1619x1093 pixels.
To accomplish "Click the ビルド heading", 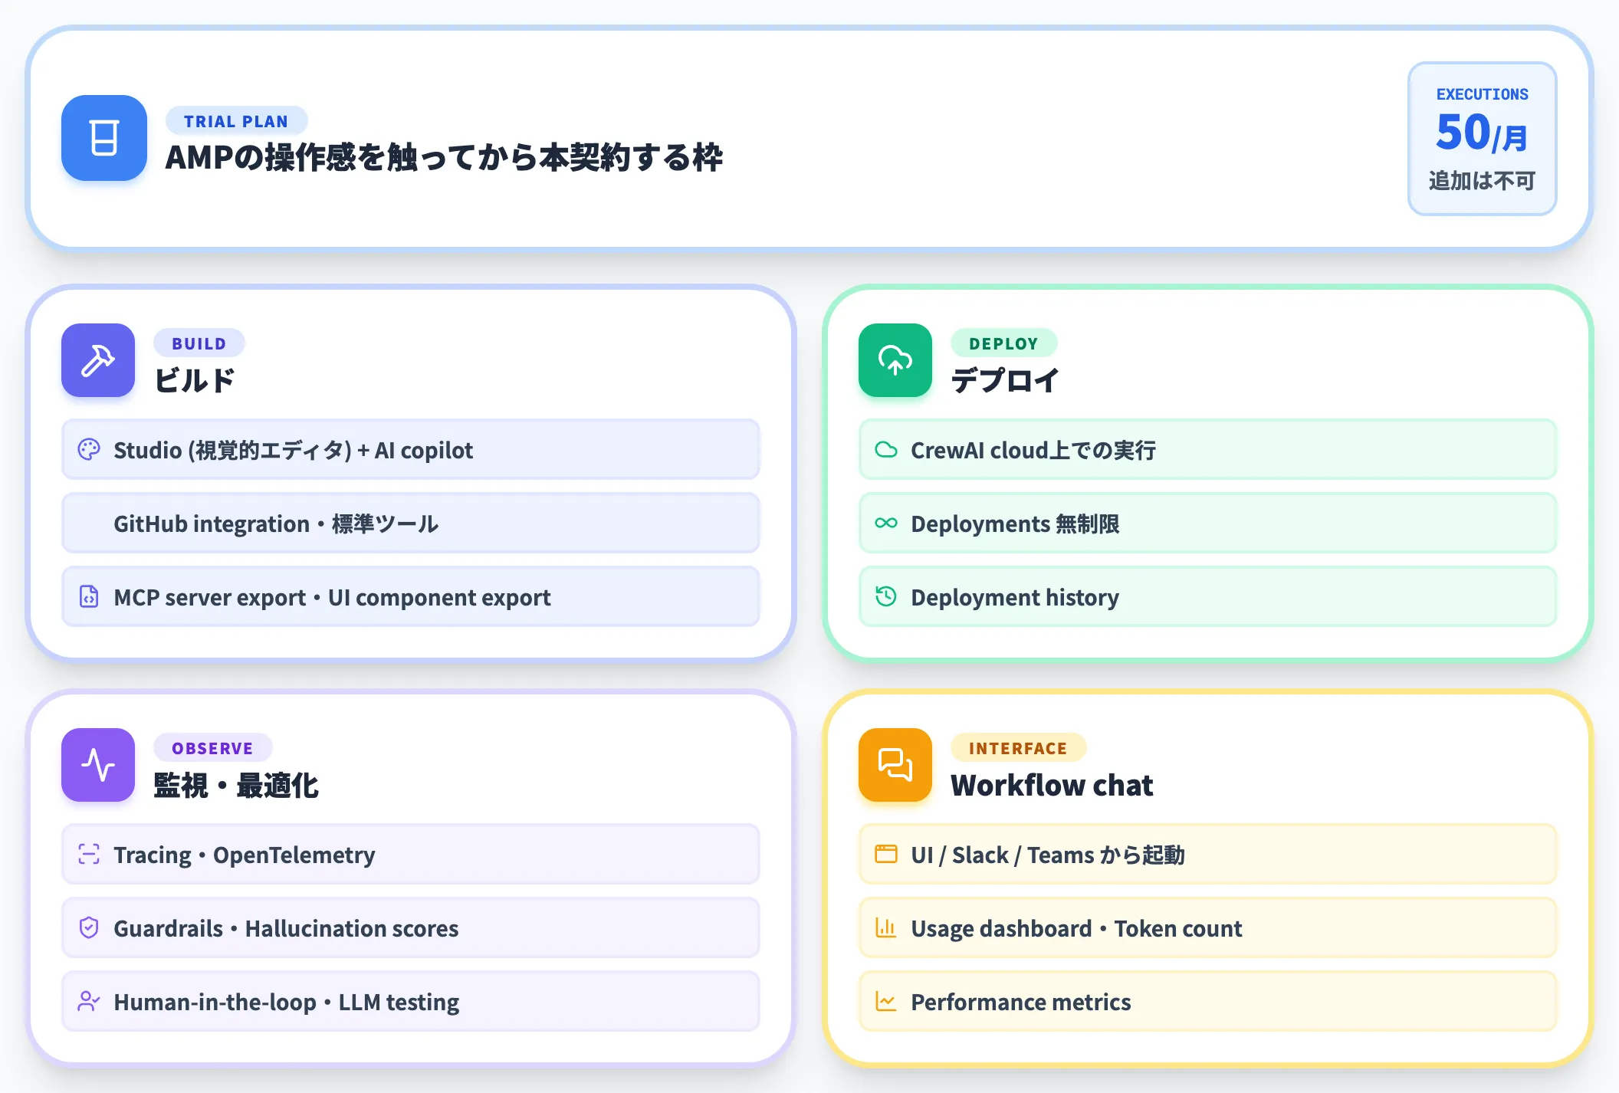I will 195,381.
